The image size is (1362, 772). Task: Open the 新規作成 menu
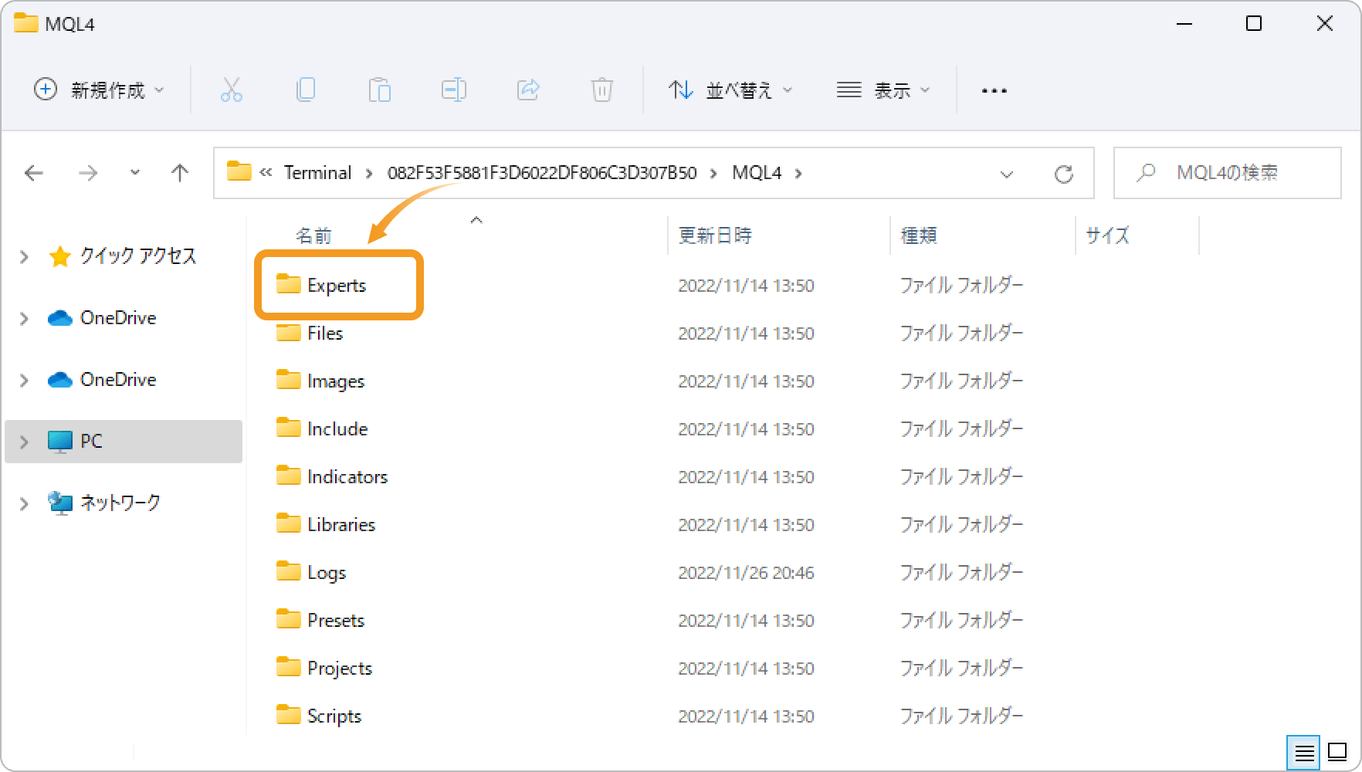coord(100,90)
